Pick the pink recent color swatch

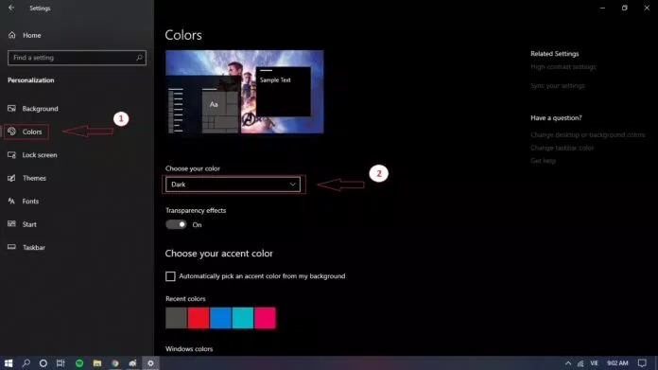[x=266, y=318]
